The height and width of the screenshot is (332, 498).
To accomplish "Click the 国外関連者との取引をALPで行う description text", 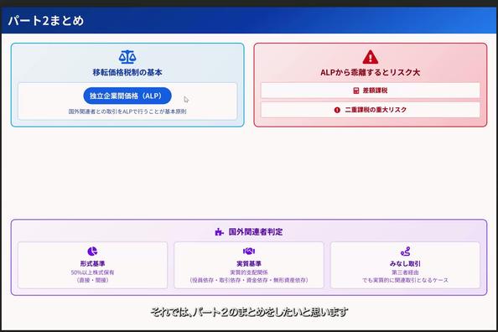I will [x=127, y=112].
